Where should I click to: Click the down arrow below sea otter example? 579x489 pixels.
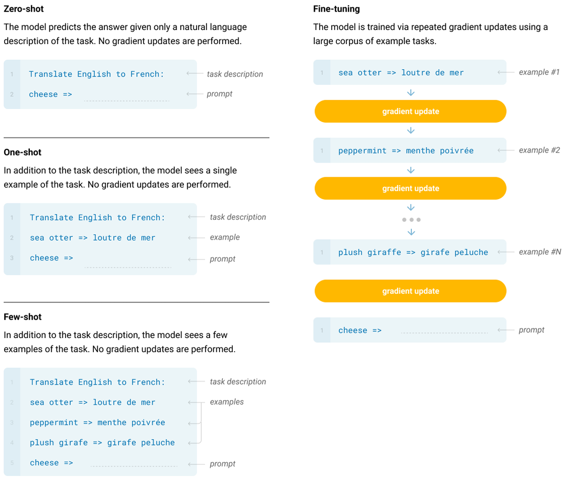coord(411,92)
